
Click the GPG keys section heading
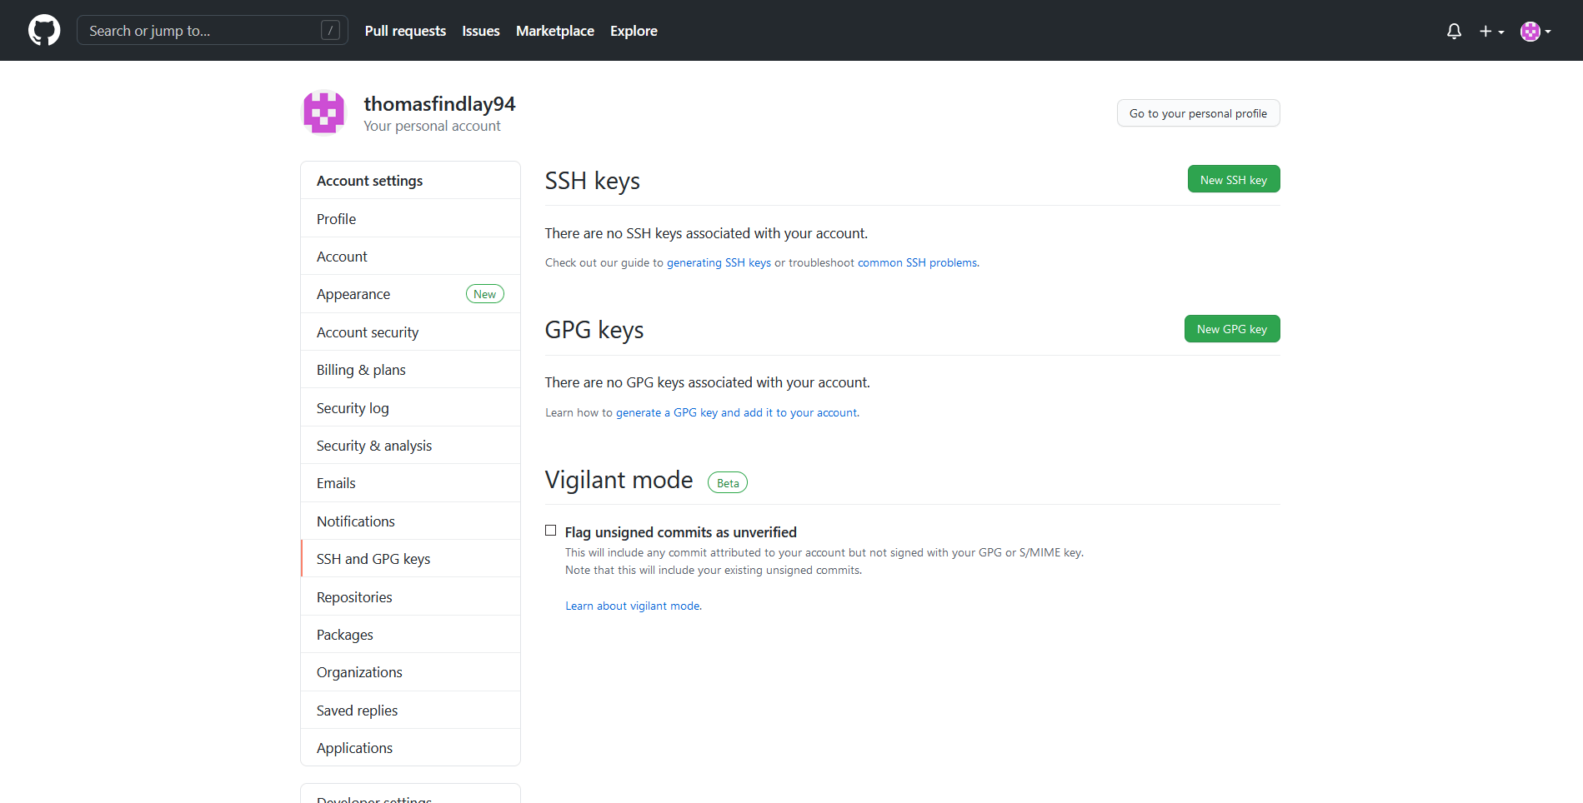[x=594, y=330]
